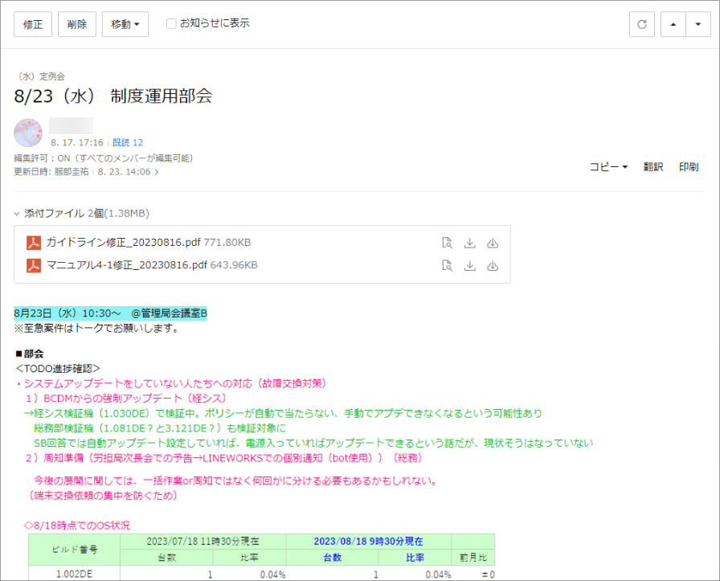Click the 修正 edit button

point(33,24)
